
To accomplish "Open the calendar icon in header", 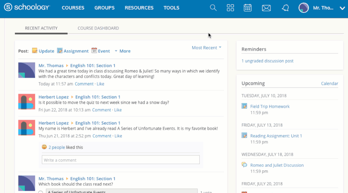I will point(248,8).
